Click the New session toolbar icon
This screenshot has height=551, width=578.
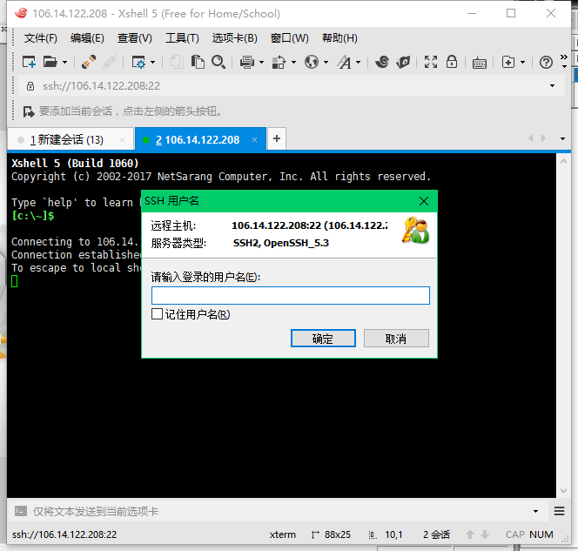[29, 62]
